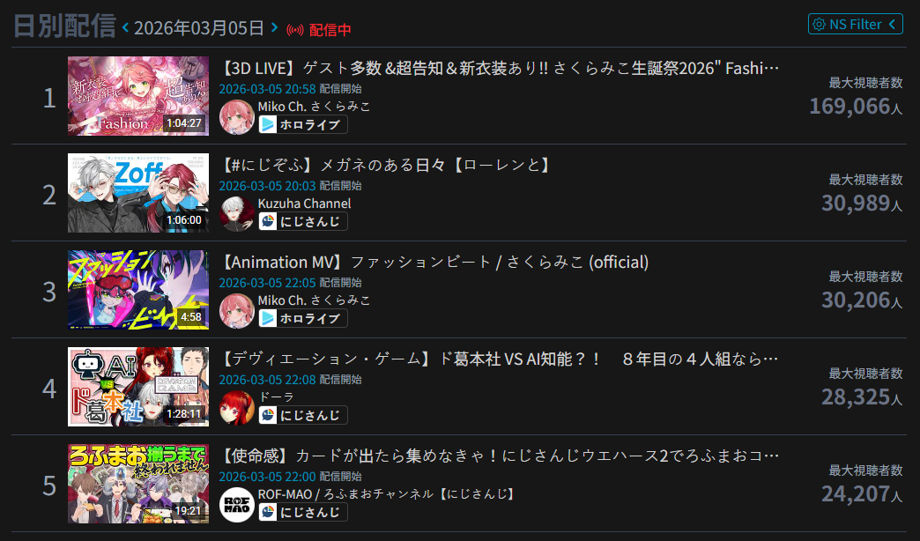Select にじさんじ tag under ROF-MAO channel
The width and height of the screenshot is (920, 541).
pos(303,512)
